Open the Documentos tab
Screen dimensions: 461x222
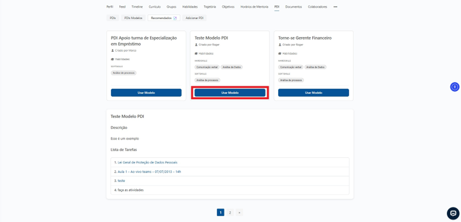point(293,7)
